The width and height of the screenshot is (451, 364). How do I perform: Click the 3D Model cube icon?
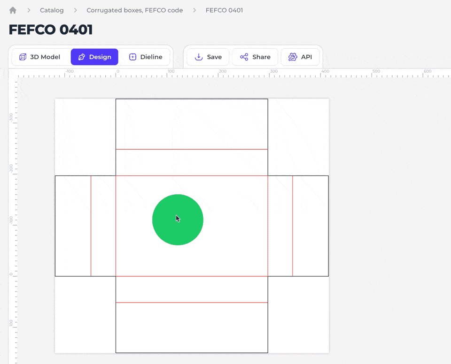pos(23,57)
